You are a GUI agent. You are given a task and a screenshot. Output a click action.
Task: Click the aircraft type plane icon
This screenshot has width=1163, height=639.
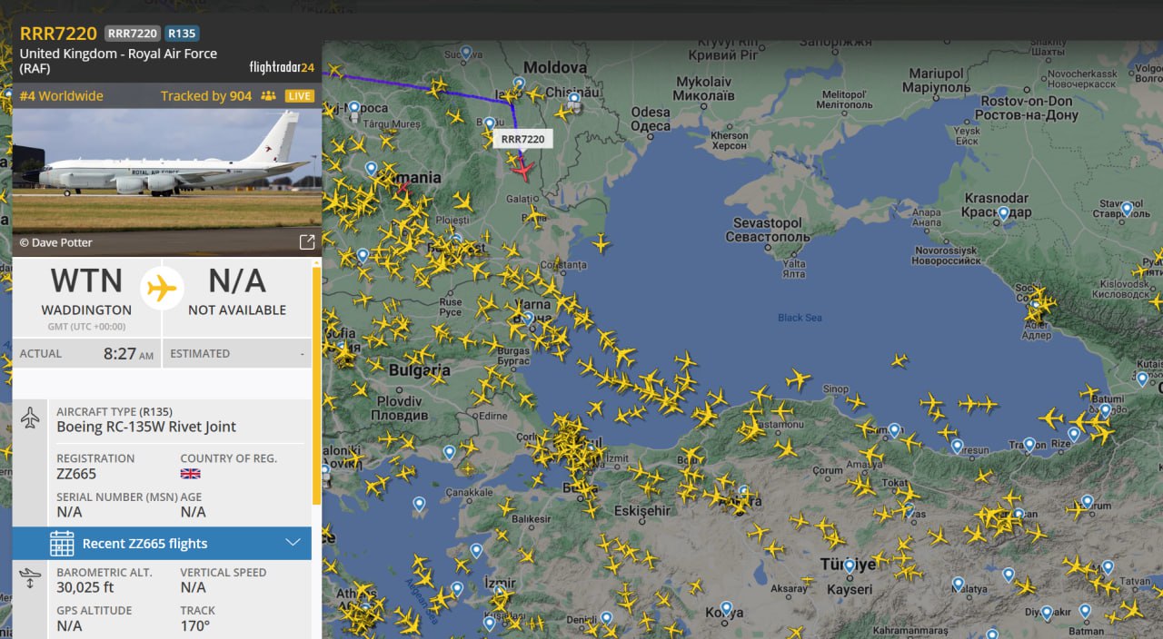click(x=31, y=418)
